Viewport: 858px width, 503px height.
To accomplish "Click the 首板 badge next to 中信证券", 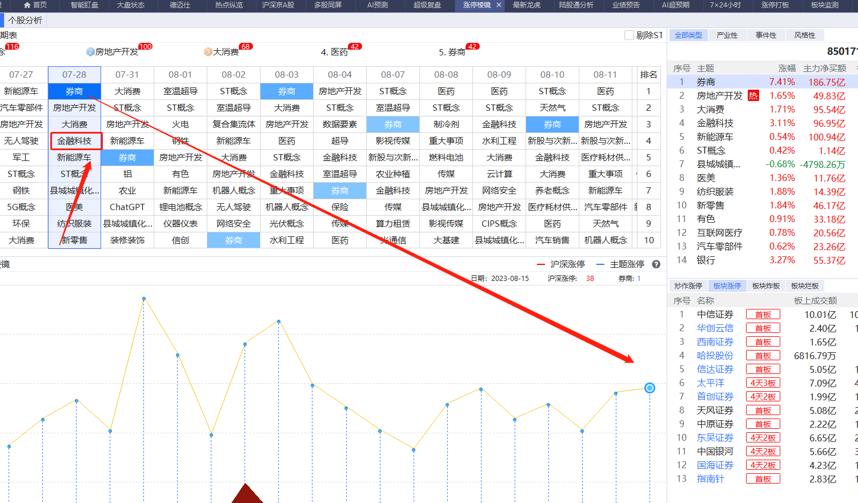I will (763, 315).
